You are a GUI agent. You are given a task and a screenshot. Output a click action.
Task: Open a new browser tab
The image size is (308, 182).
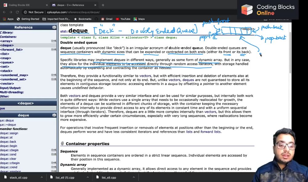tap(103, 5)
